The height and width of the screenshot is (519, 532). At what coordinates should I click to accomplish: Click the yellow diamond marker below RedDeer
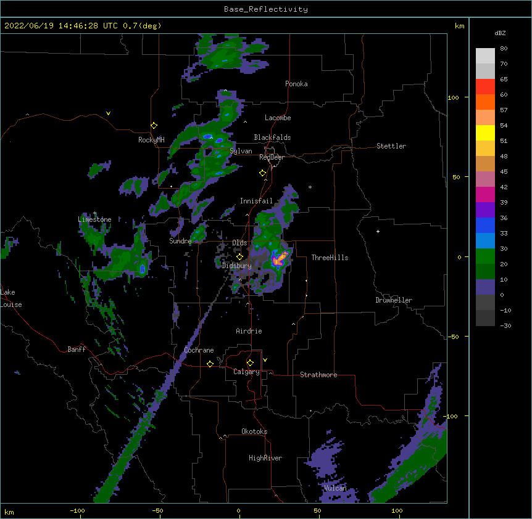coord(262,173)
